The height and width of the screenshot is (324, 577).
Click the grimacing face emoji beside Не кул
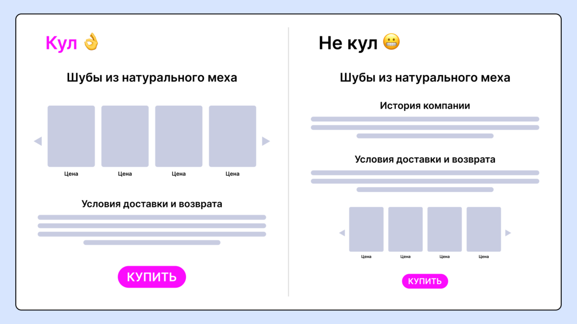pyautogui.click(x=391, y=42)
